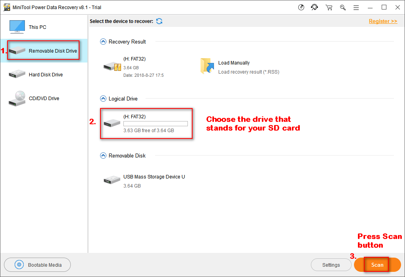This screenshot has height=277, width=405.
Task: Start the Scan
Action: [x=377, y=265]
